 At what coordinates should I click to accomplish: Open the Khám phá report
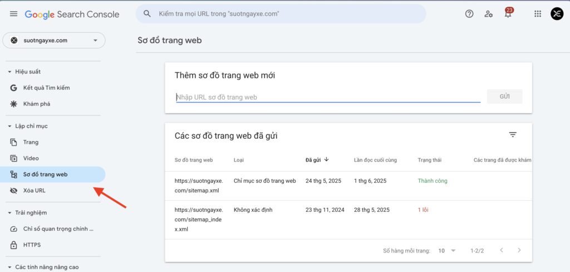pyautogui.click(x=37, y=104)
